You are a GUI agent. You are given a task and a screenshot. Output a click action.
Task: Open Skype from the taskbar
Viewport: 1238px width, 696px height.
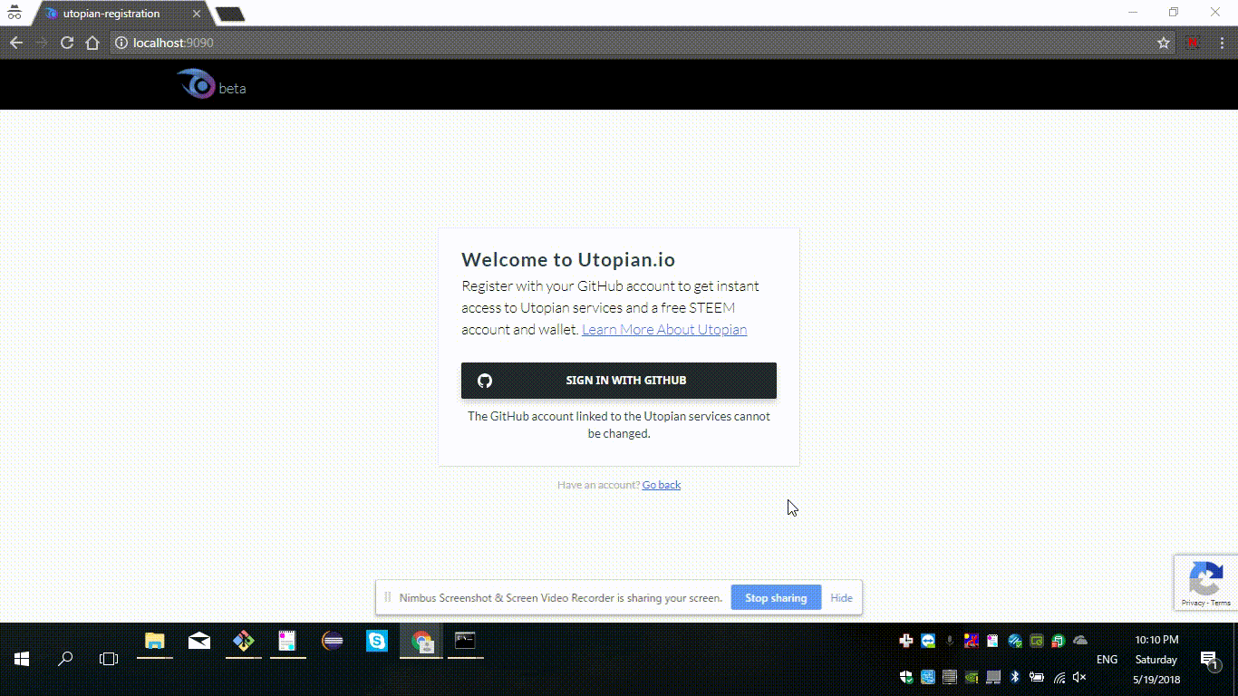(x=376, y=642)
